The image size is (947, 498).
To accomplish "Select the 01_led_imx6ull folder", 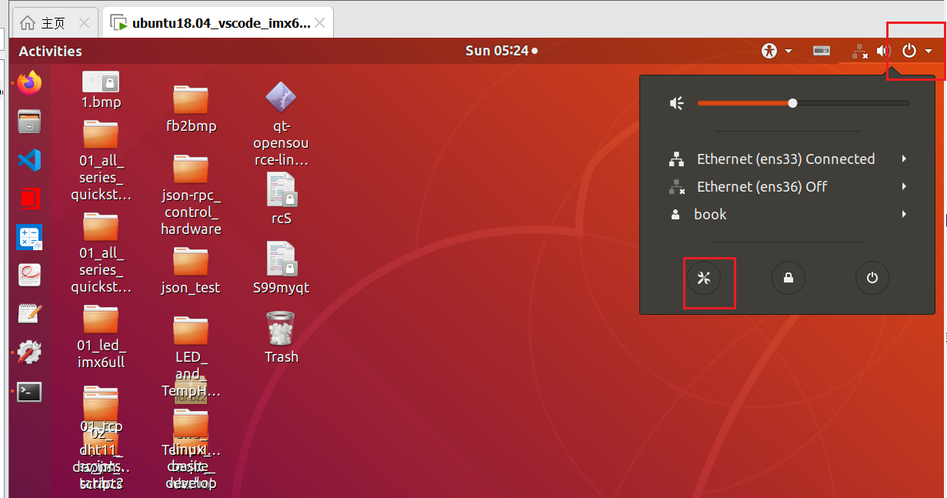I will click(101, 337).
